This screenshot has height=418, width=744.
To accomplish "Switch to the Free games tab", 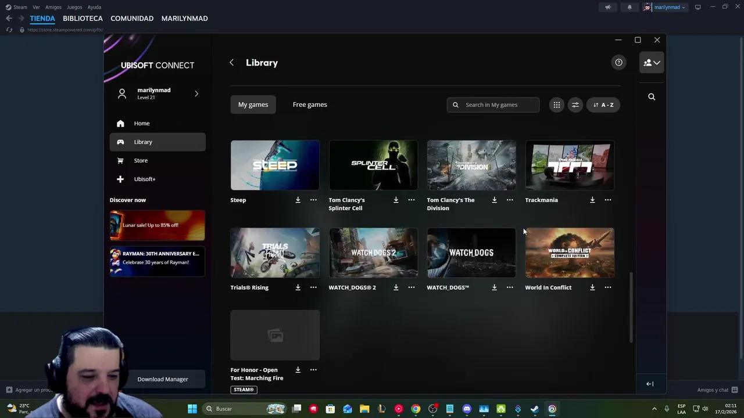I will click(x=310, y=105).
